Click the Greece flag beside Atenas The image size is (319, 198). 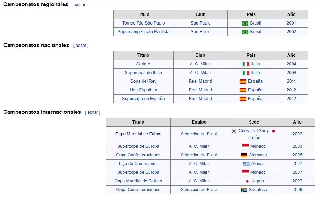(246, 164)
